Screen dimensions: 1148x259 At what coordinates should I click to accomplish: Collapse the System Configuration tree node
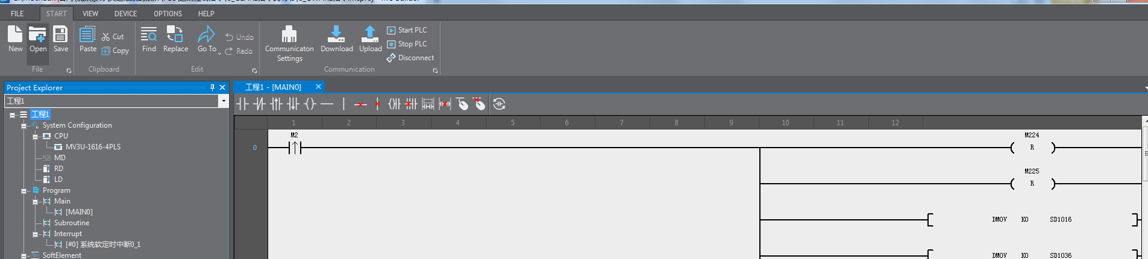coord(24,125)
